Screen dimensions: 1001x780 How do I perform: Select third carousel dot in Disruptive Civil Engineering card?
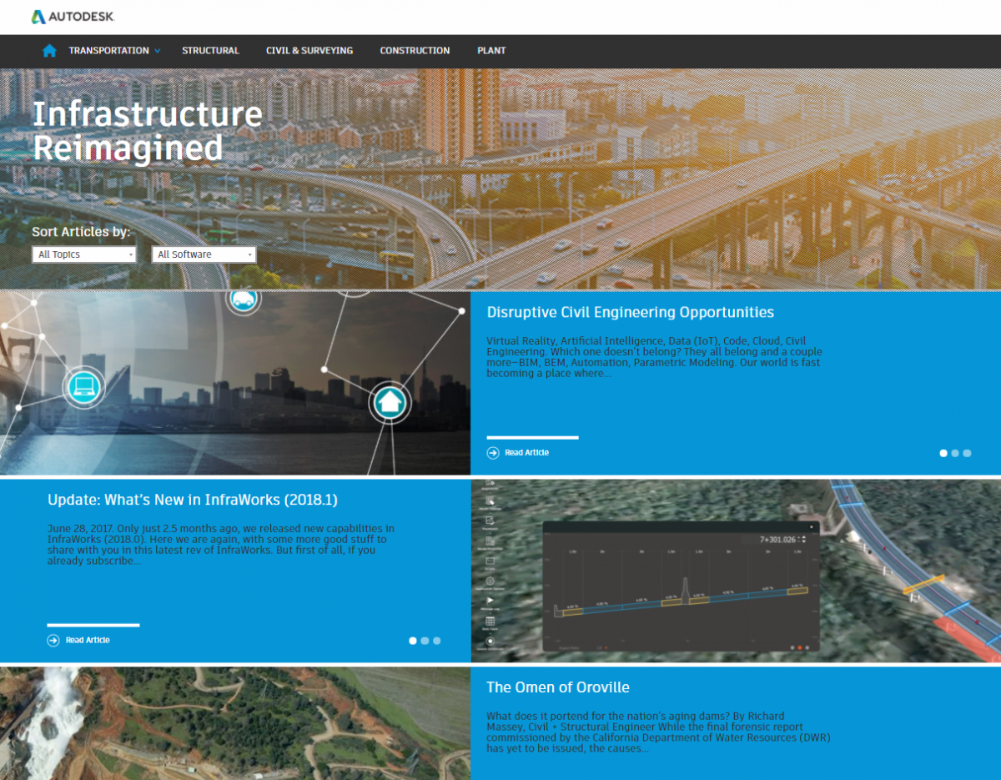tap(967, 453)
